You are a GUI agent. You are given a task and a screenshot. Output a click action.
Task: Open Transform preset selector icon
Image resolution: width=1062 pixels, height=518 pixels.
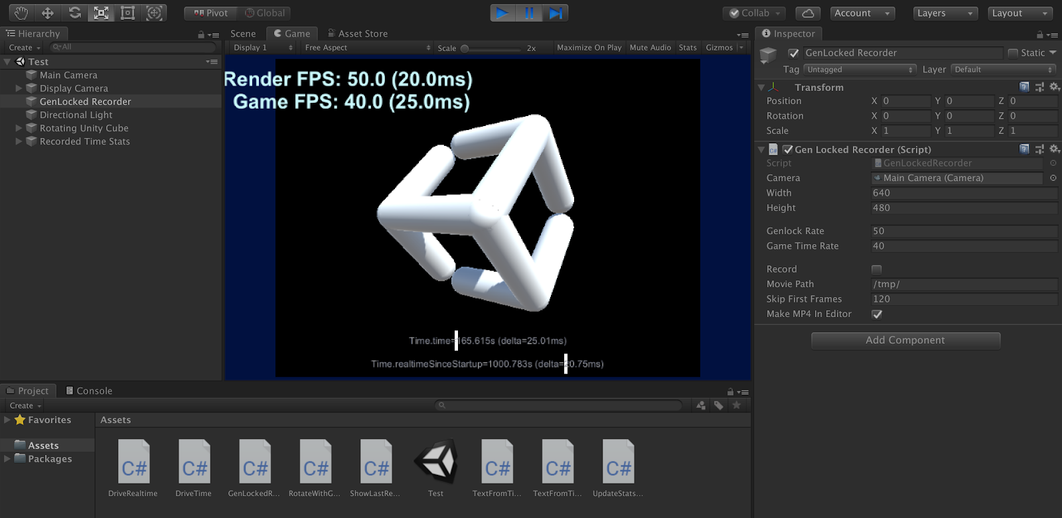click(x=1039, y=87)
